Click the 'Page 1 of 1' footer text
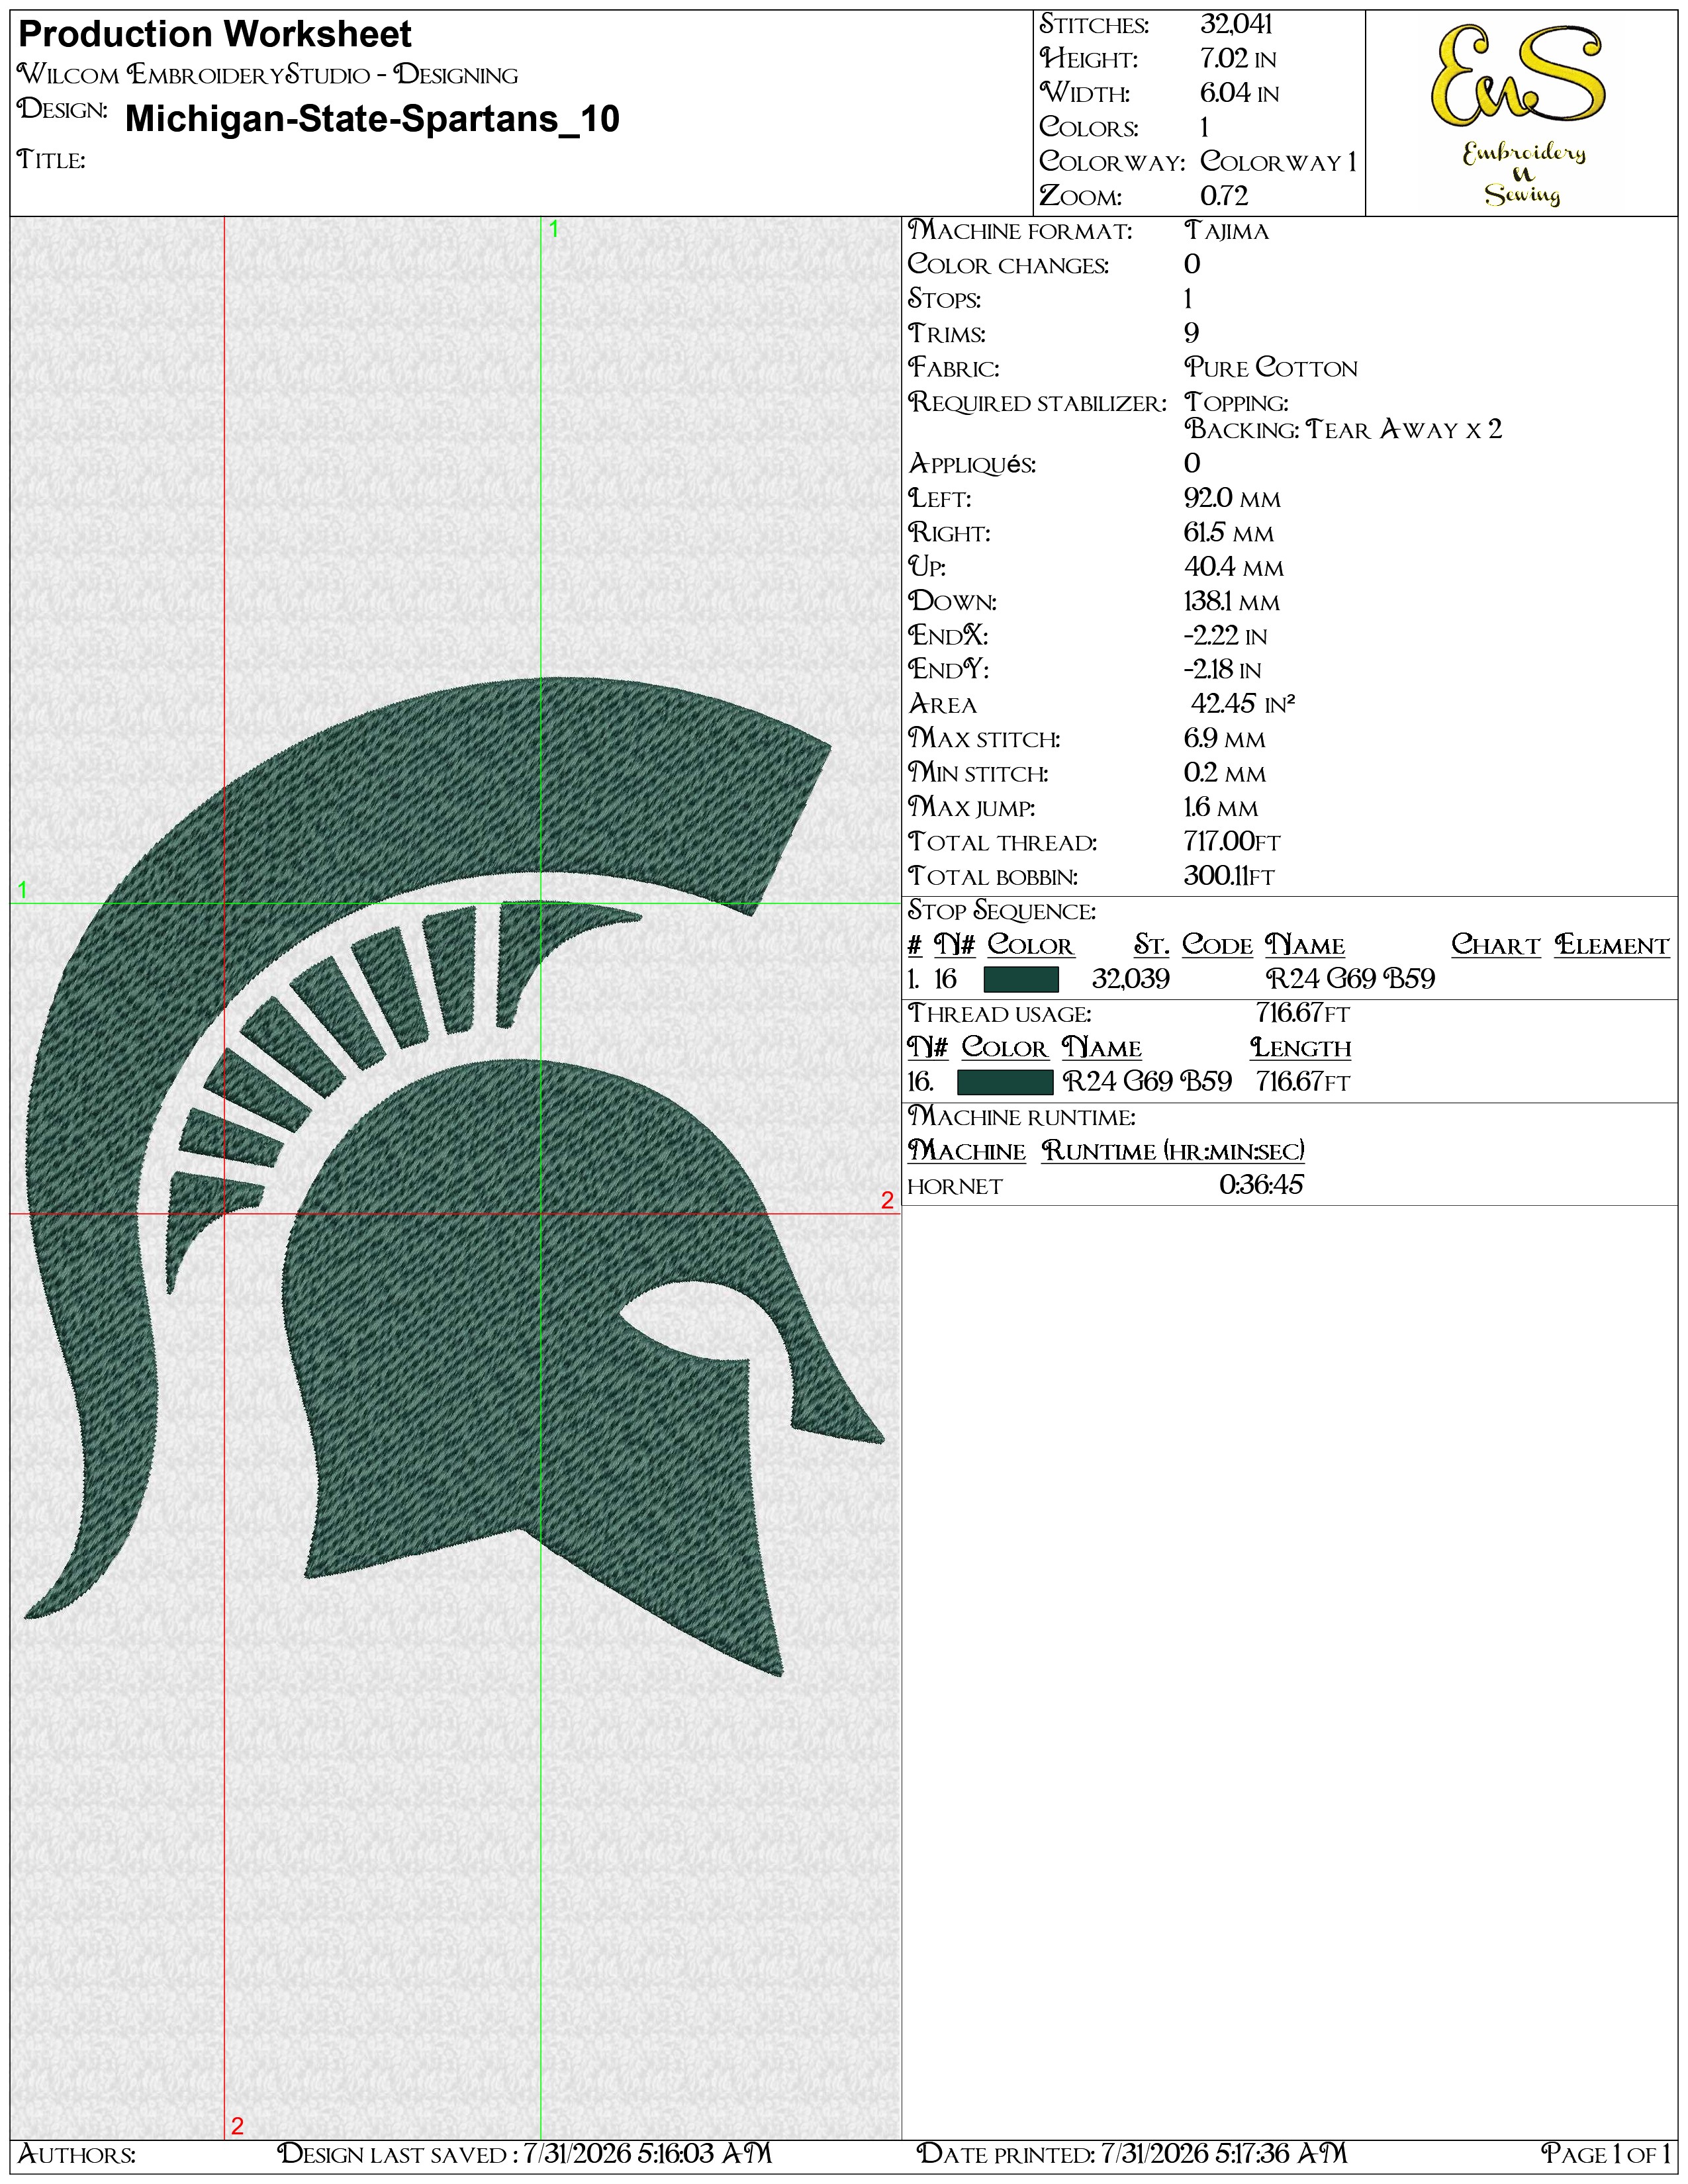 click(x=1606, y=2153)
